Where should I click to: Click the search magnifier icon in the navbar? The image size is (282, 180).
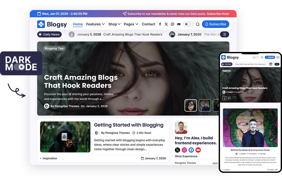coord(198,24)
